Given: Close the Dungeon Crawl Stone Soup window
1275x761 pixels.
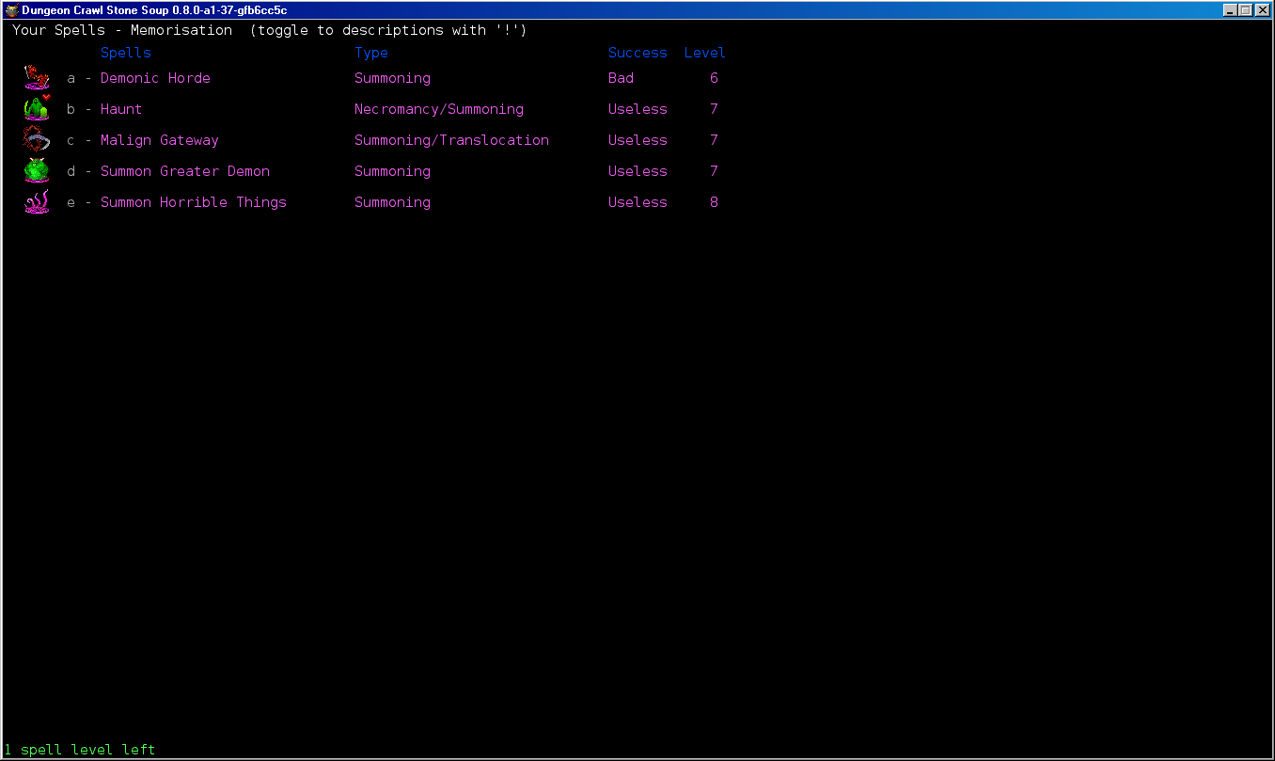Looking at the screenshot, I should (x=1262, y=10).
